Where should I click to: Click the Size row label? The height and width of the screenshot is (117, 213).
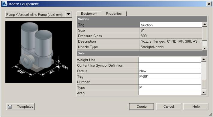click(x=81, y=30)
